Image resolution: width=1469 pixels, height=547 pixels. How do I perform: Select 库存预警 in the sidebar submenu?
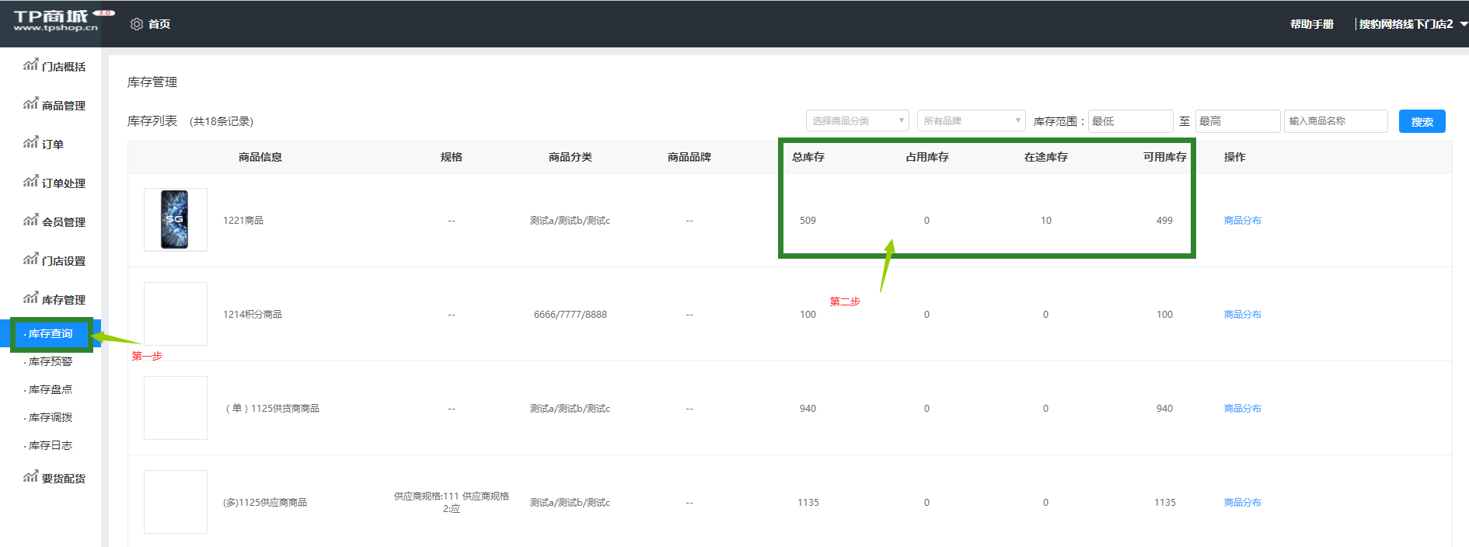click(x=51, y=362)
